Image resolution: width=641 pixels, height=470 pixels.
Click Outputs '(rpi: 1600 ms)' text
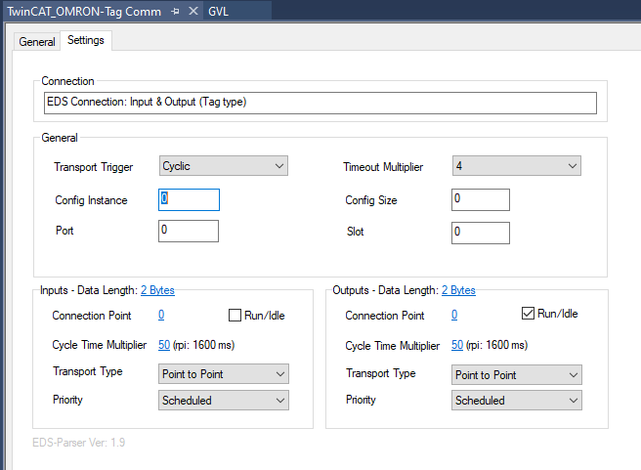click(496, 345)
